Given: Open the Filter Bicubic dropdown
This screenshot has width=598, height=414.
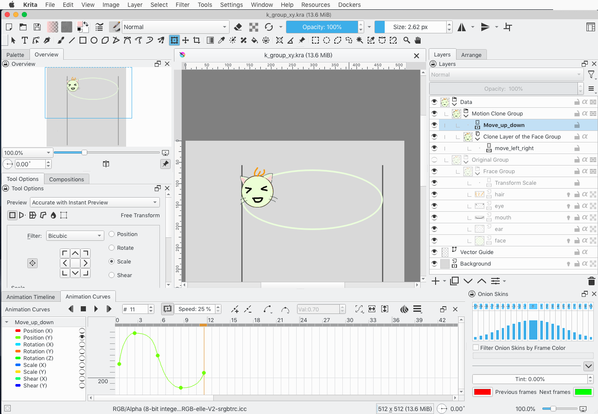Looking at the screenshot, I should tap(75, 236).
